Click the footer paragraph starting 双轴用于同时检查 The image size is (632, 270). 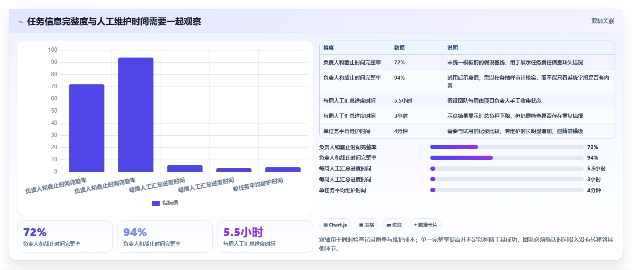tap(466, 244)
